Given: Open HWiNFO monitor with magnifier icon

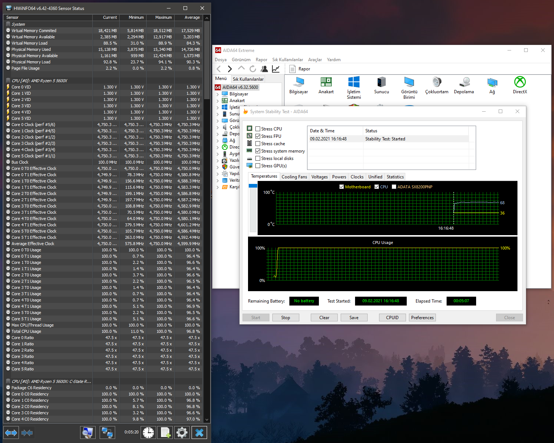Looking at the screenshot, I should coord(88,432).
